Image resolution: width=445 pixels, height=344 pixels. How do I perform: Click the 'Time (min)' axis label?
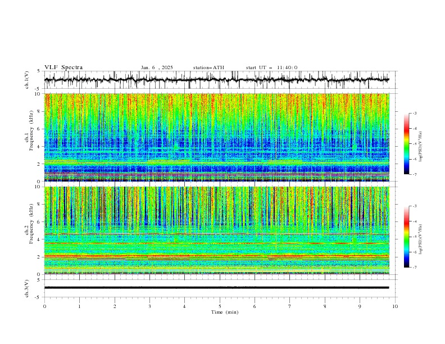(225, 312)
